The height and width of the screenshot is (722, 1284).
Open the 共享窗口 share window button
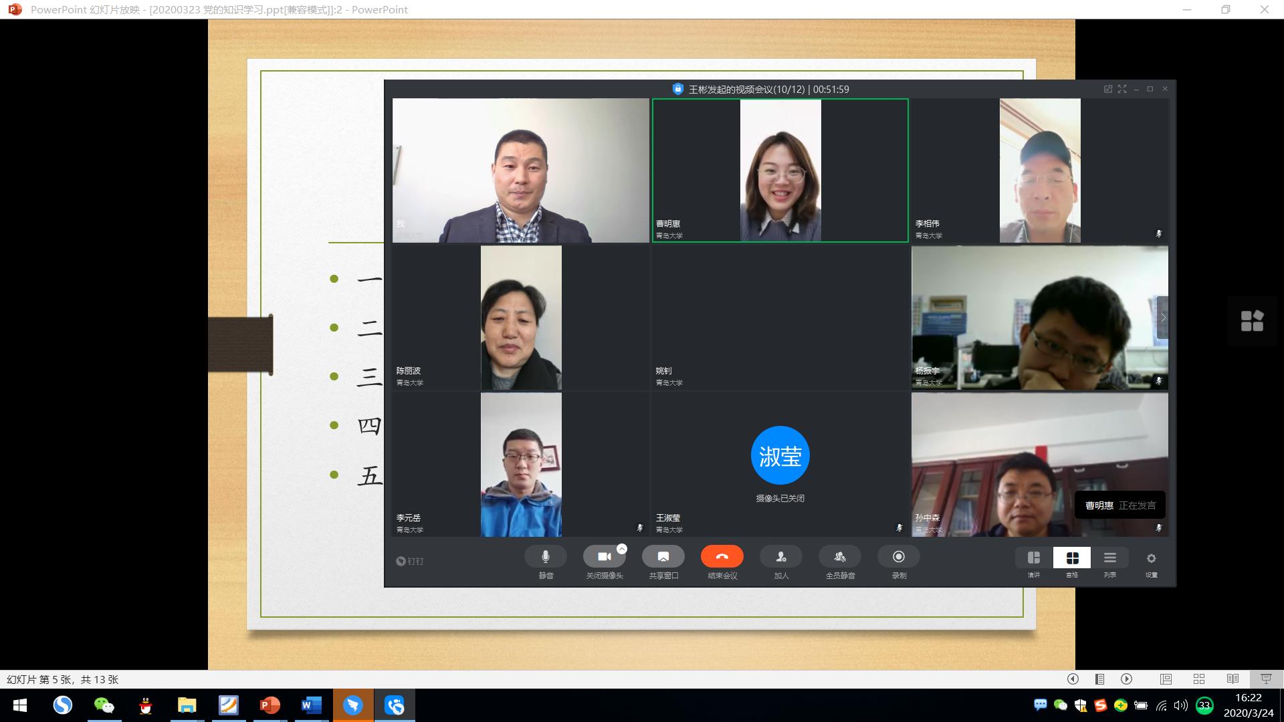(x=663, y=557)
